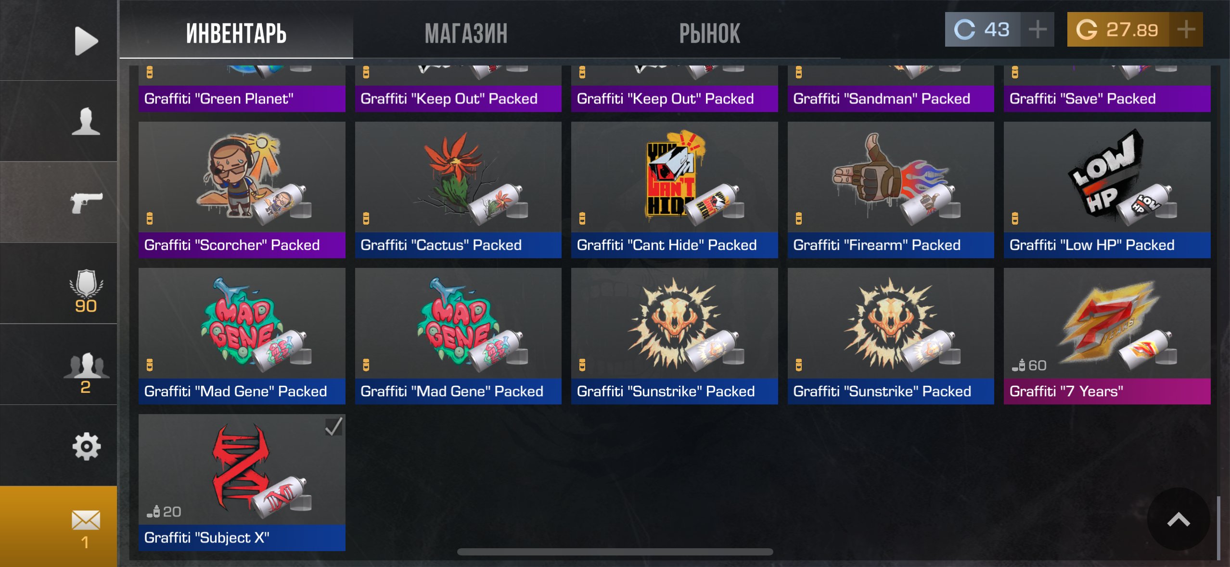The height and width of the screenshot is (567, 1230).
Task: Select the ИНВЕНТАРЬ tab
Action: (x=236, y=33)
